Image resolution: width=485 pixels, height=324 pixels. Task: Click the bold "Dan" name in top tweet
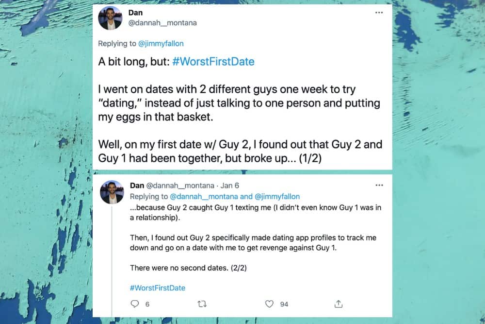point(135,13)
